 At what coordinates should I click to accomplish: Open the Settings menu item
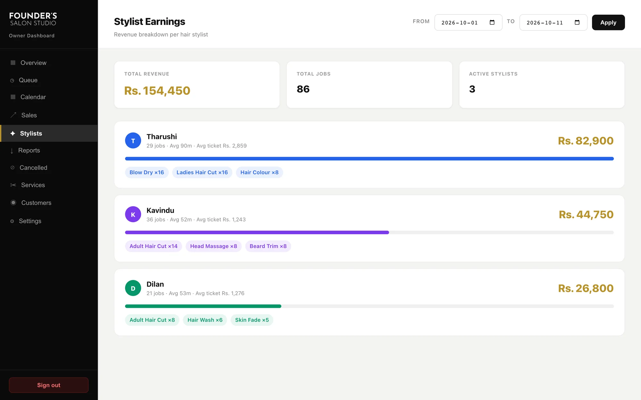coord(49,221)
